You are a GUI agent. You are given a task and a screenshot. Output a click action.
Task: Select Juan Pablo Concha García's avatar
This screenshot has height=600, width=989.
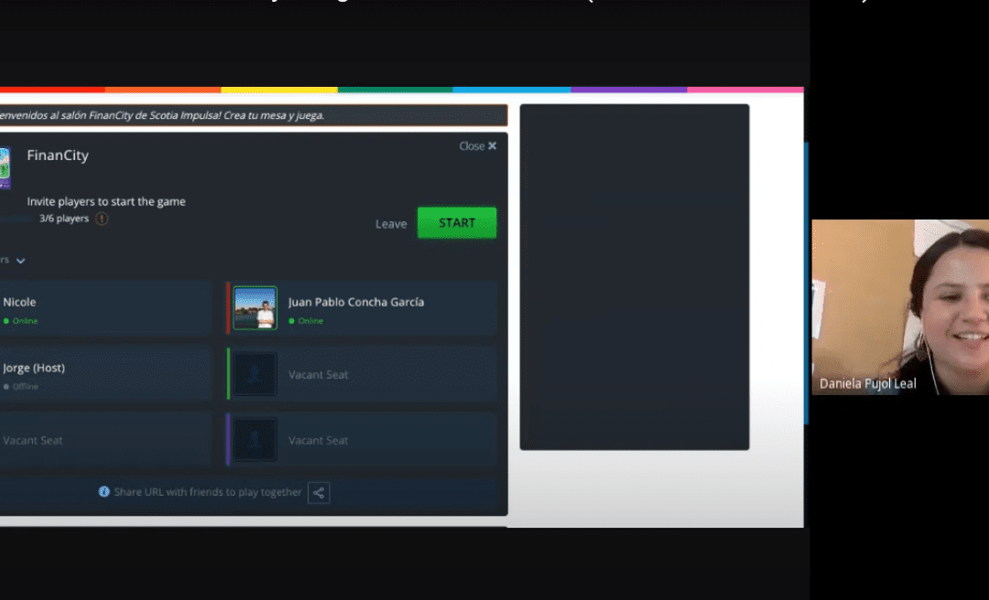coord(255,308)
